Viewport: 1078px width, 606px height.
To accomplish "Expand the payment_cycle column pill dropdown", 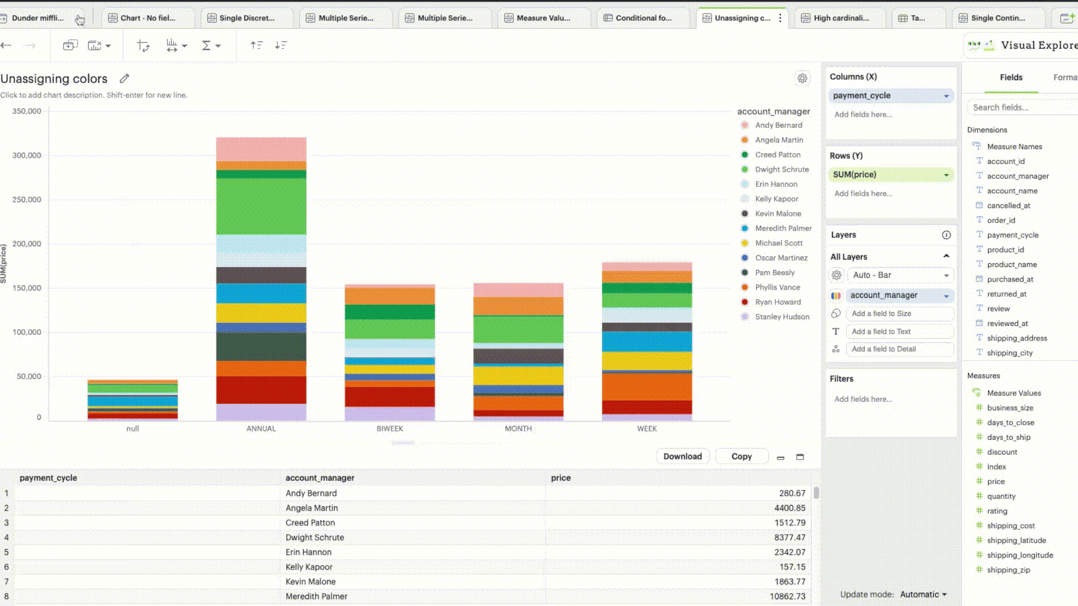I will tap(946, 96).
